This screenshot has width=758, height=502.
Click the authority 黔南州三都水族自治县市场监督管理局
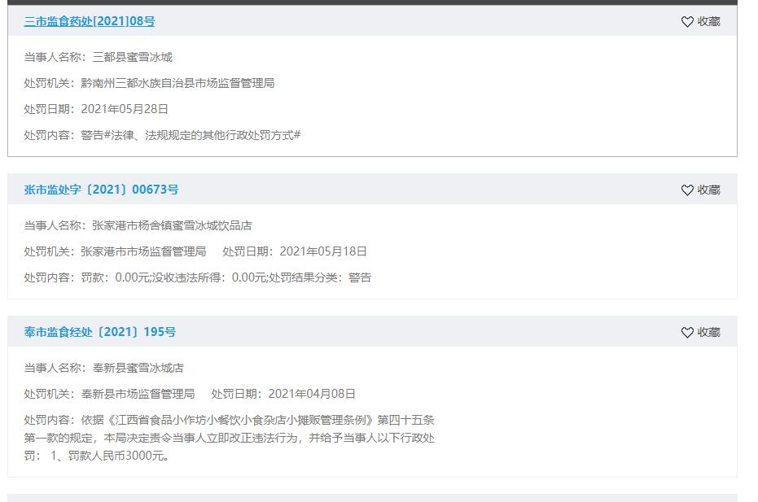(177, 83)
